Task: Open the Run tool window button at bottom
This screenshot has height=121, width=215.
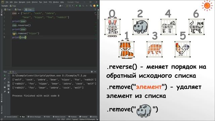Action: [22, 117]
